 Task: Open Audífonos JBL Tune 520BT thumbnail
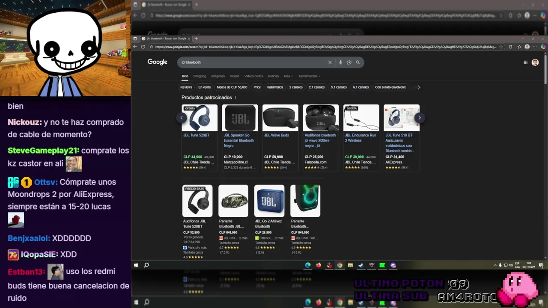pyautogui.click(x=197, y=201)
